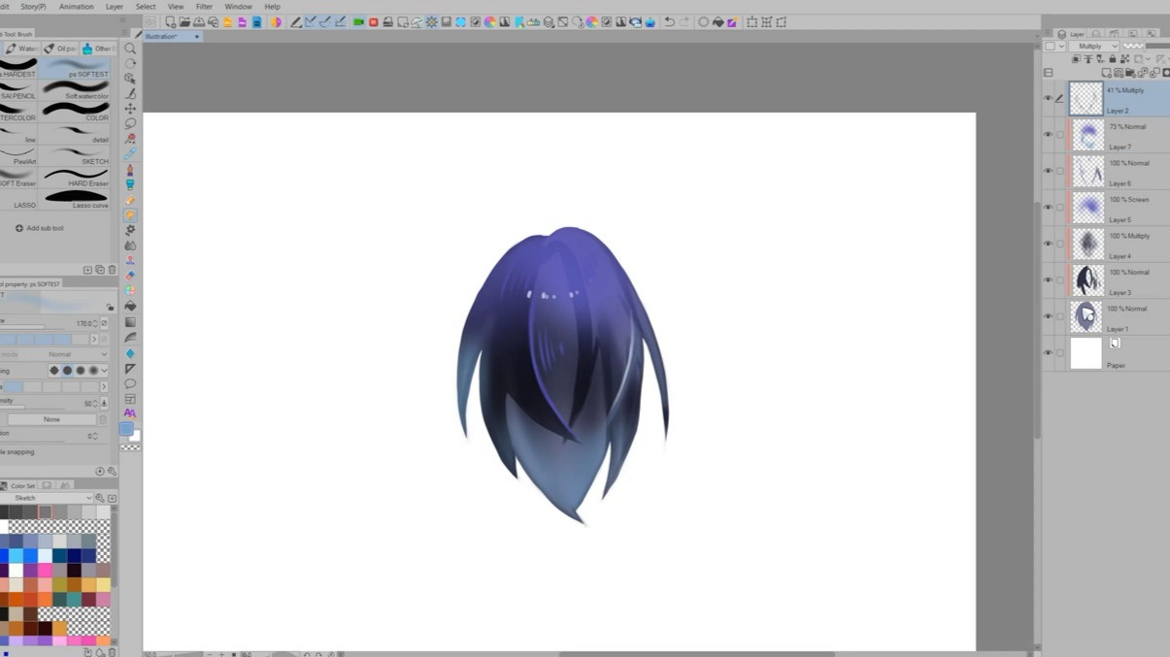Select the Move layer tool
Image resolution: width=1170 pixels, height=657 pixels.
130,109
